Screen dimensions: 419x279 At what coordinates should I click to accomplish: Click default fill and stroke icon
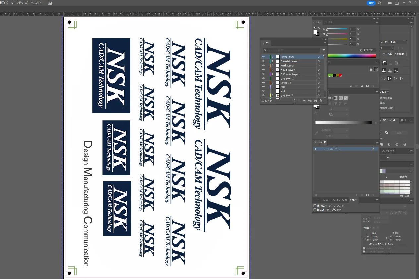click(x=315, y=28)
